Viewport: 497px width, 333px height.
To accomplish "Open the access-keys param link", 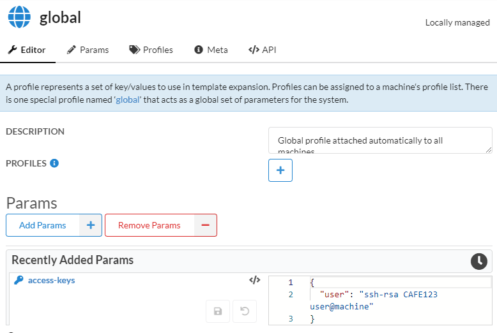I will [x=51, y=280].
